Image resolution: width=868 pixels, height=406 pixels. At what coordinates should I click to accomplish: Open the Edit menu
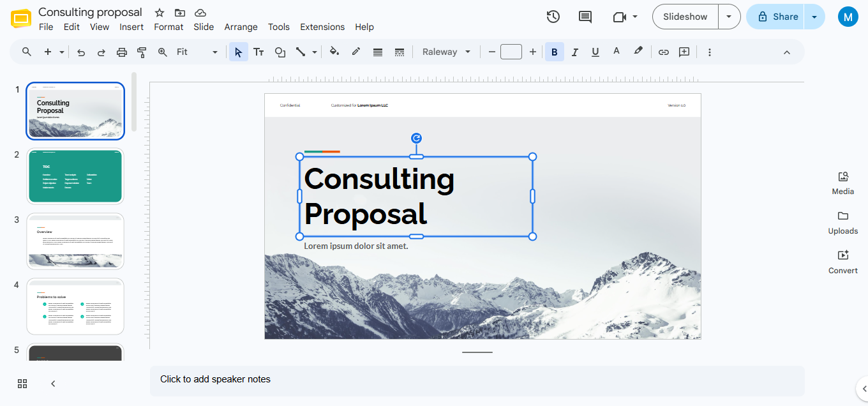point(71,27)
